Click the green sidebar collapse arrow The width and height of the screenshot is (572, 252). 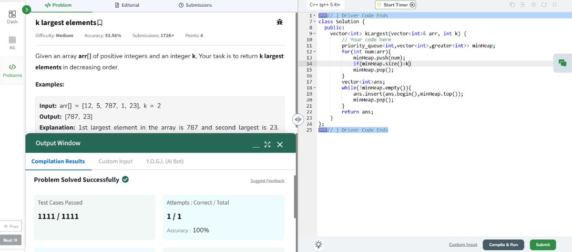[27, 9]
